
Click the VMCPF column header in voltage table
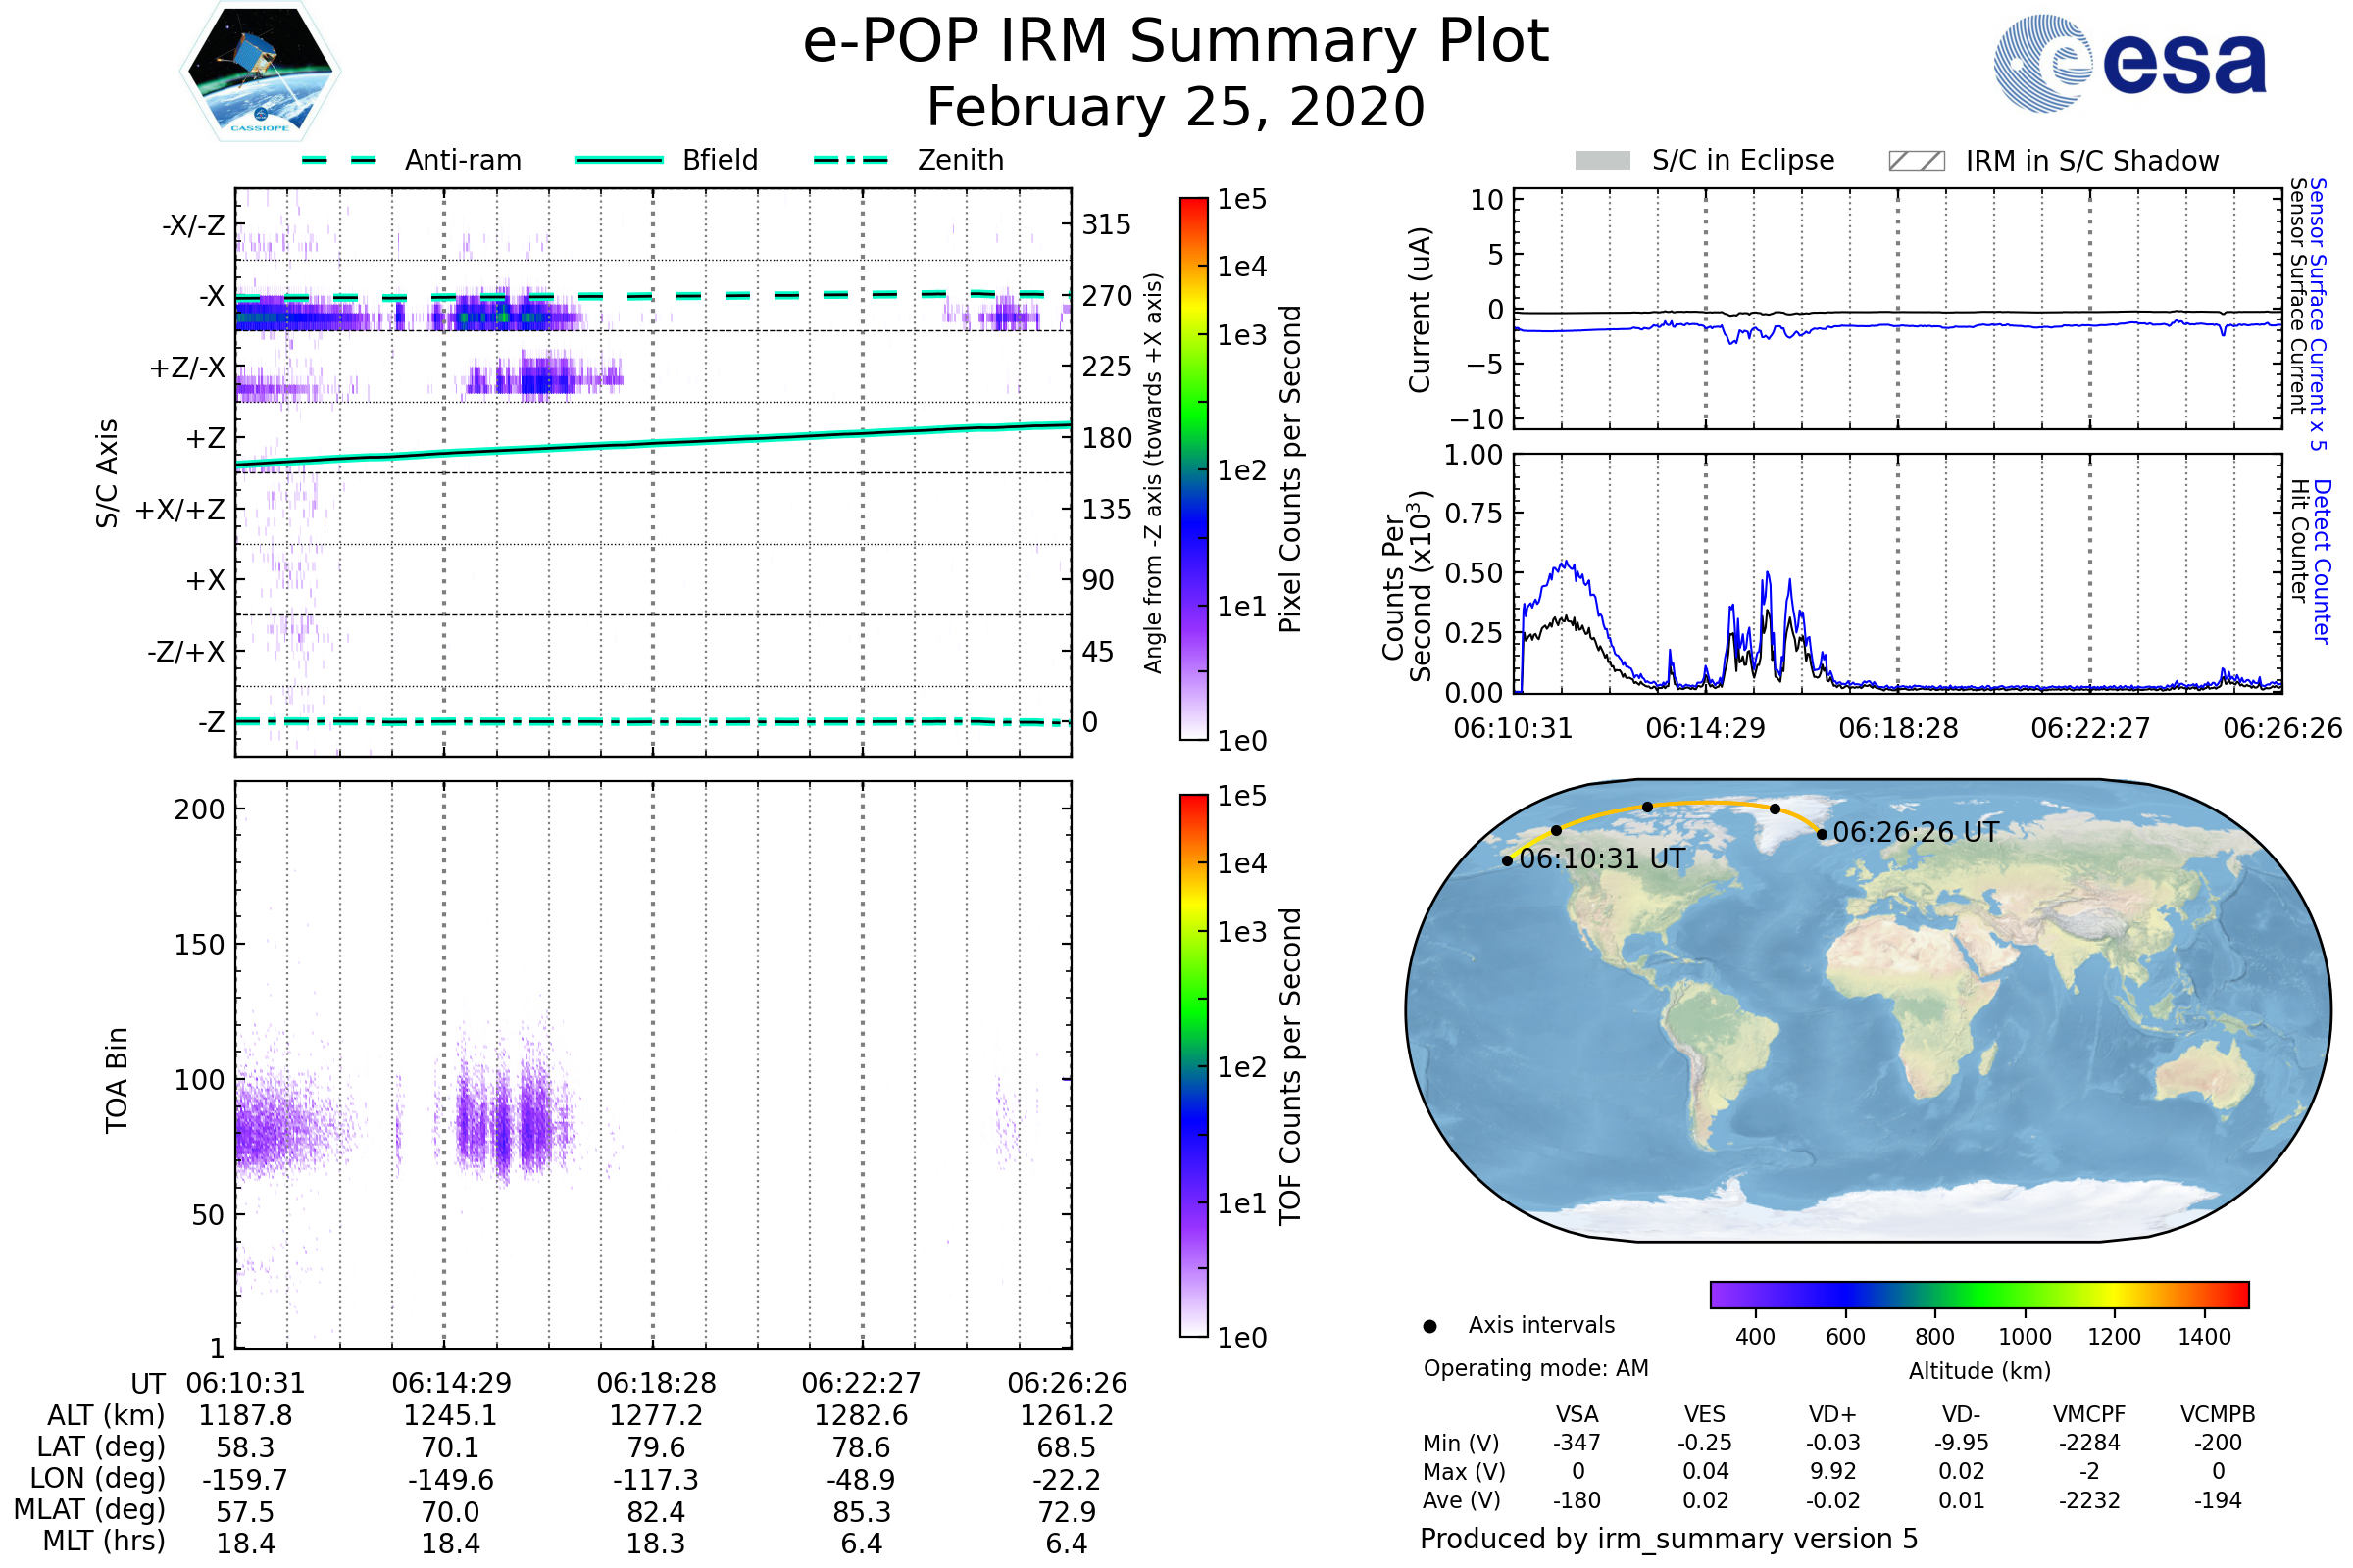pos(2089,1414)
